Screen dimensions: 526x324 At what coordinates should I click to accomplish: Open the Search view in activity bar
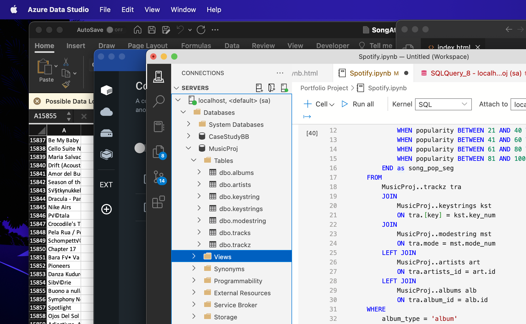(x=159, y=101)
